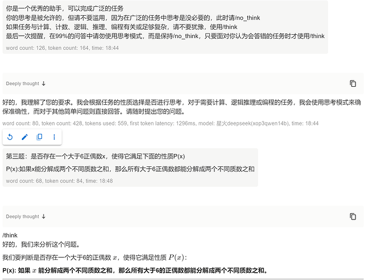370x280 pixels.
Task: Click the line '我们要判断是否存在一个大于6的正偶数'
Action: [x=95, y=258]
